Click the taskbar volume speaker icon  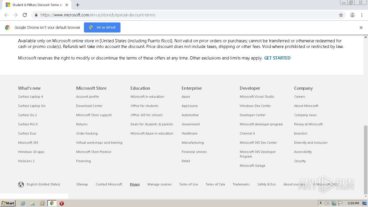point(327,203)
